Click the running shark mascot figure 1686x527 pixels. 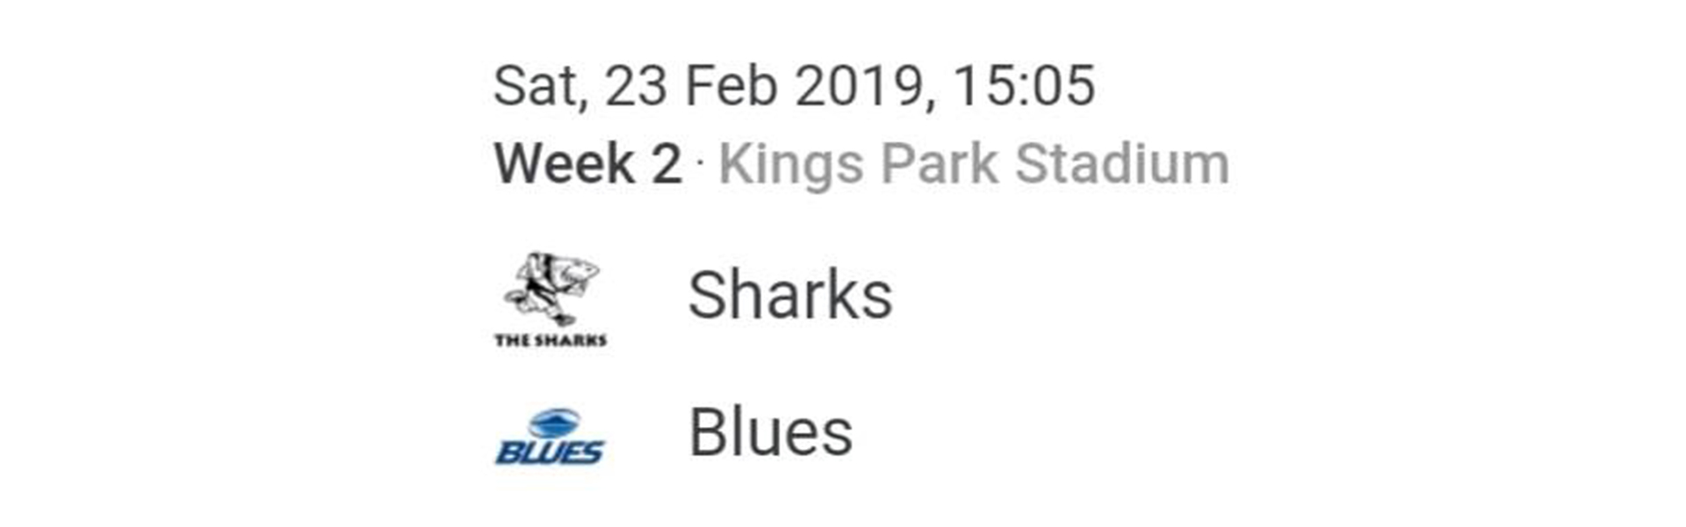pos(551,286)
